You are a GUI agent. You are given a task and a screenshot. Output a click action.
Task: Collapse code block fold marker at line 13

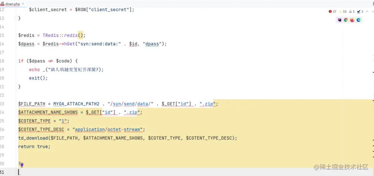pos(16,18)
